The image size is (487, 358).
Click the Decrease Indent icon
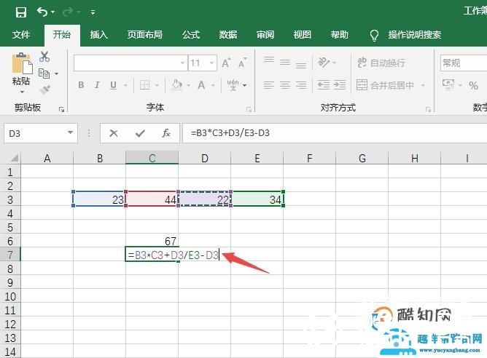click(324, 84)
